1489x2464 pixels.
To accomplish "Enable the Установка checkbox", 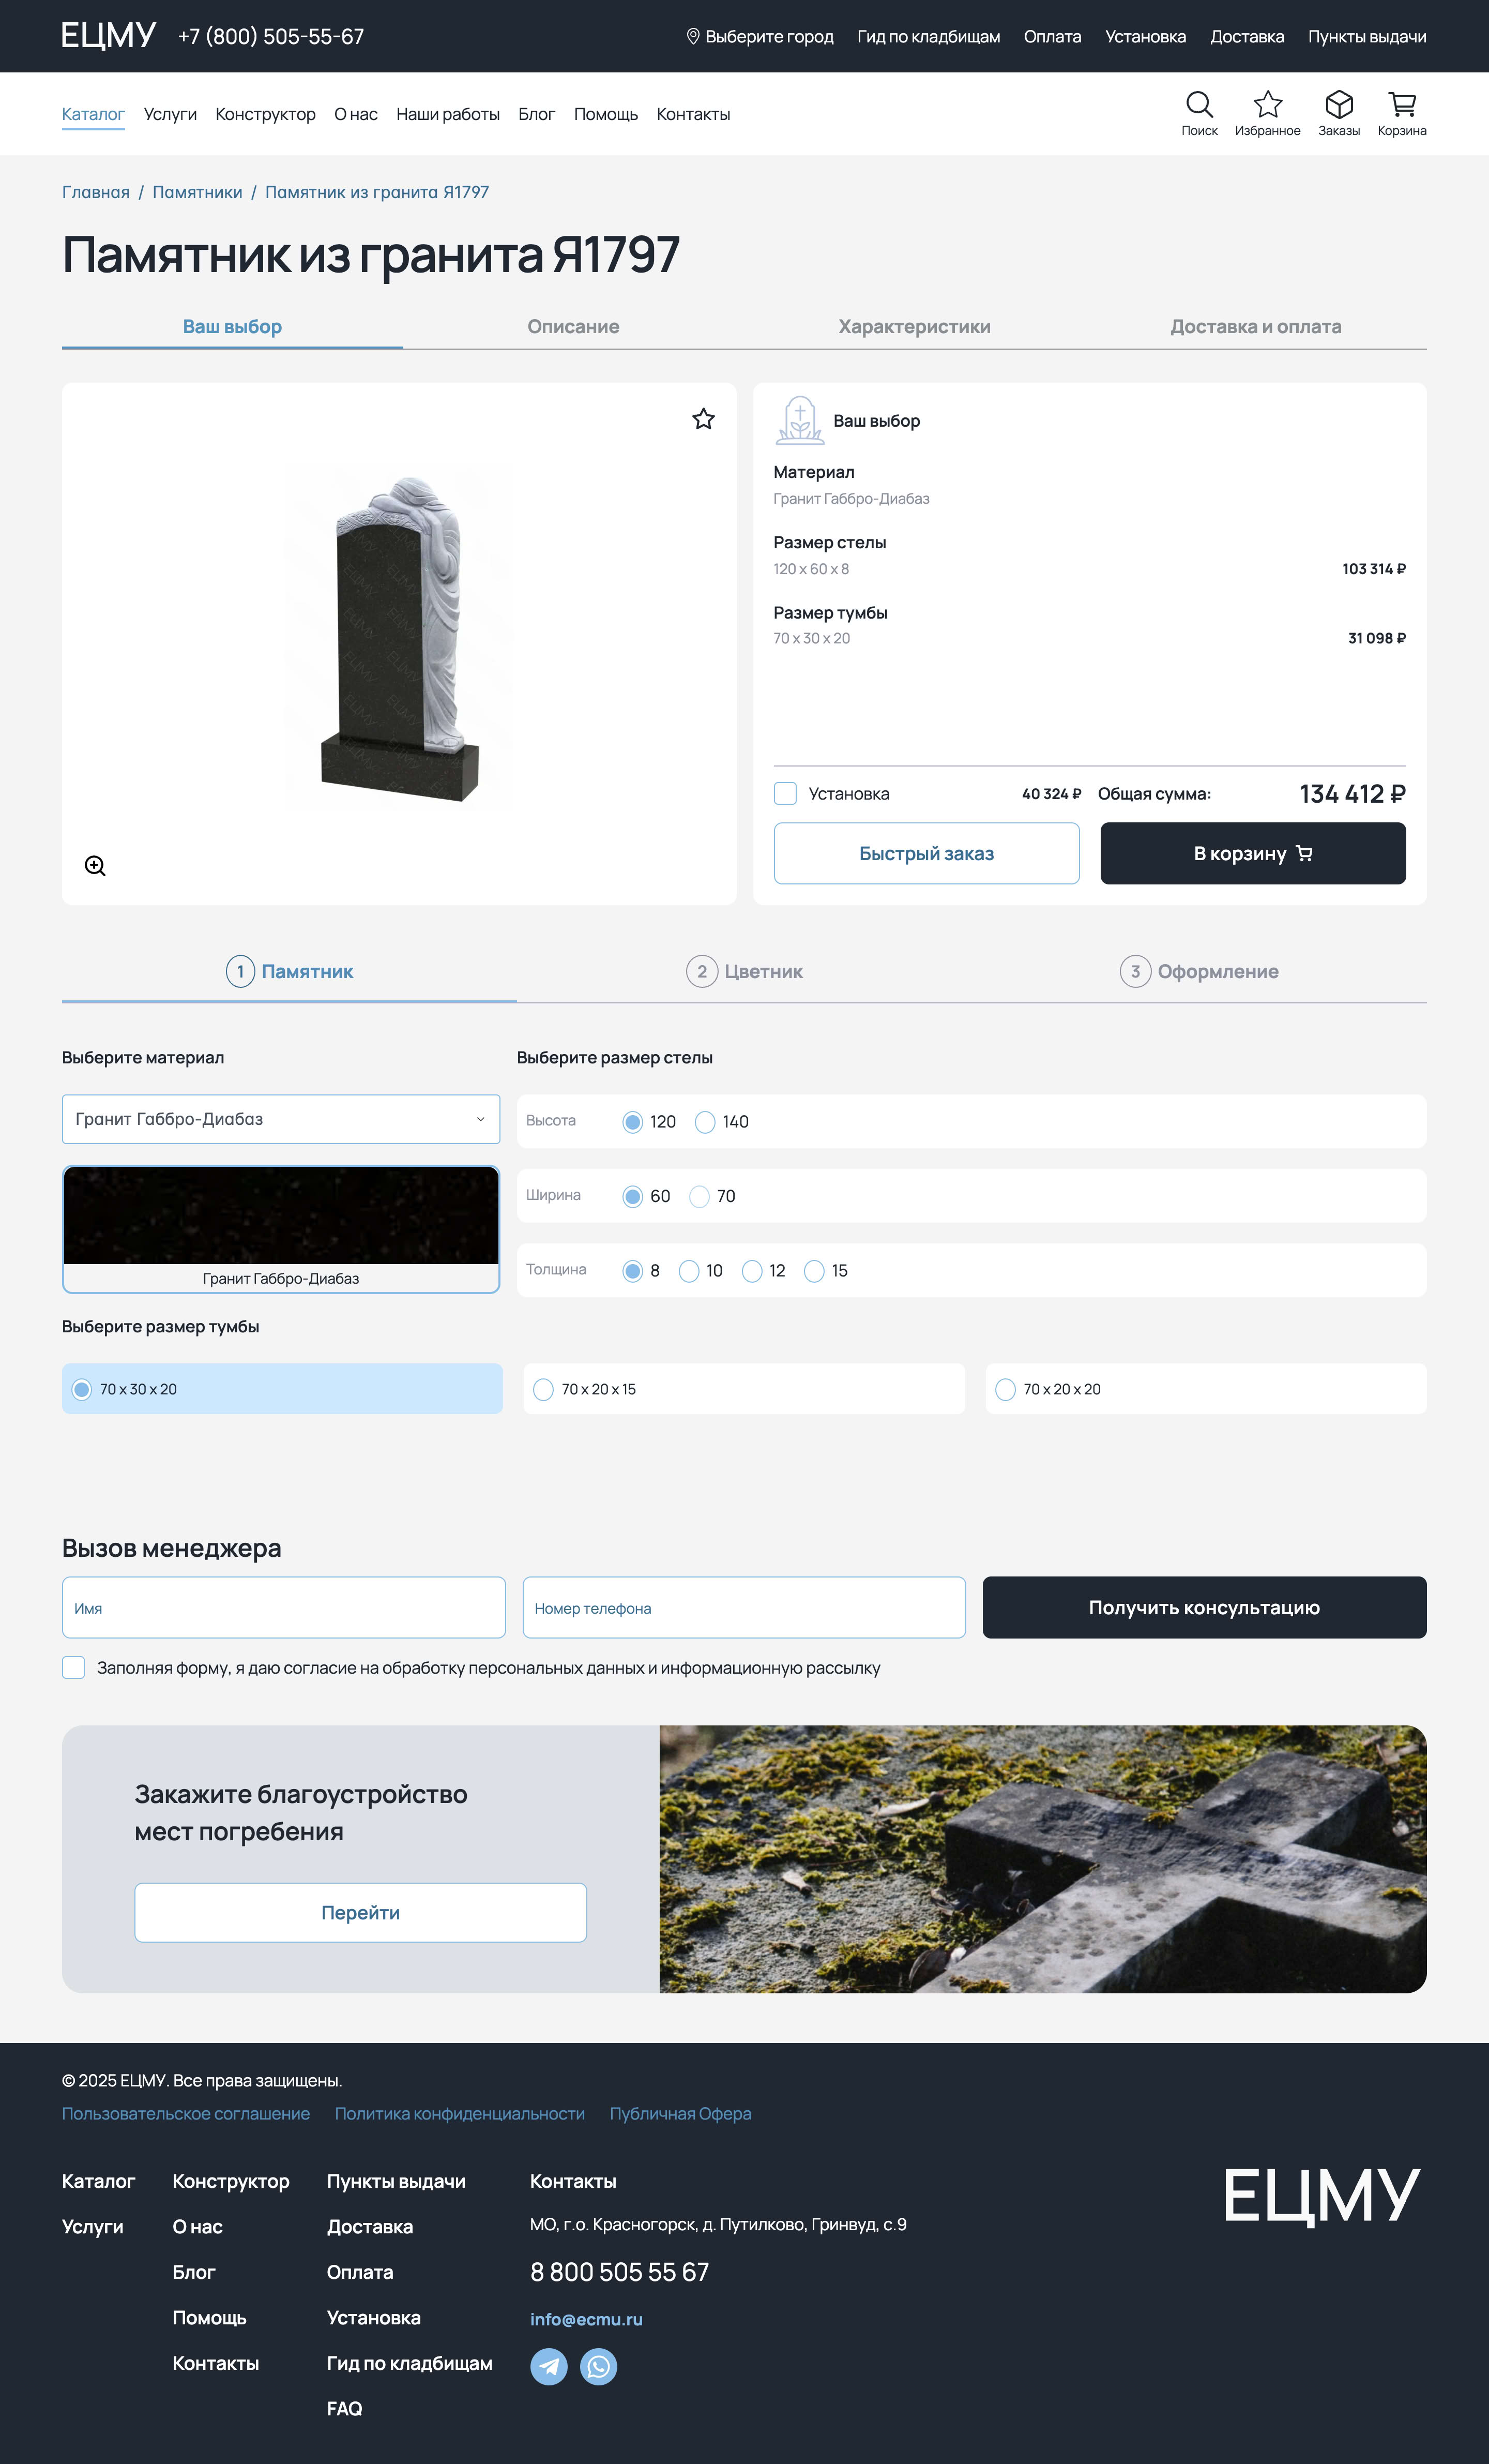I will click(x=786, y=793).
